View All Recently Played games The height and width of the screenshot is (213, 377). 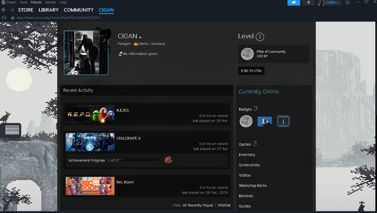(x=198, y=205)
